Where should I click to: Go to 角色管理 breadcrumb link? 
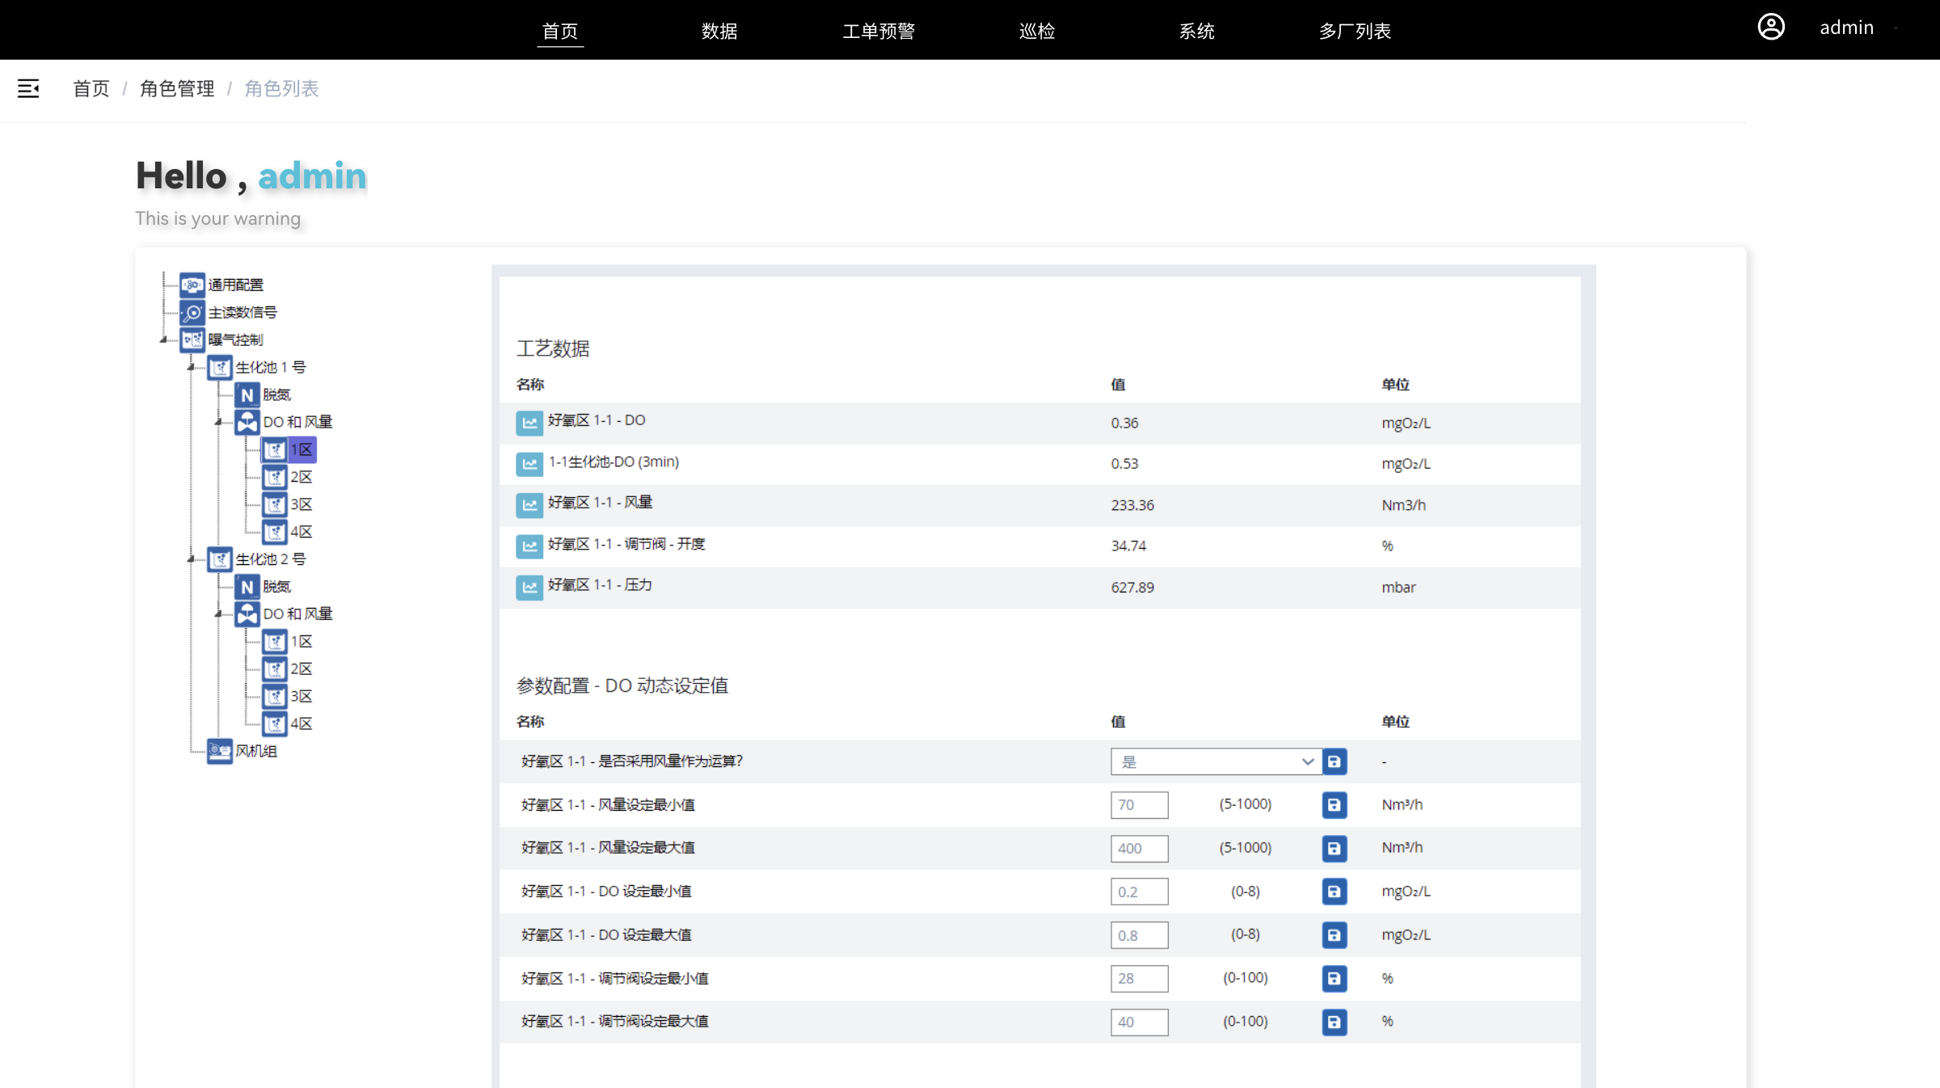(177, 89)
